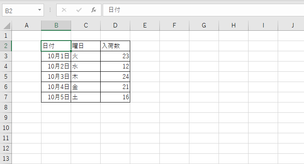Select column D header
This screenshot has height=164, width=304.
tap(115, 25)
